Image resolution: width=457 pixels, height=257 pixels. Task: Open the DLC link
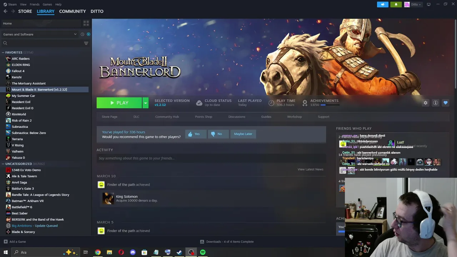click(x=136, y=117)
